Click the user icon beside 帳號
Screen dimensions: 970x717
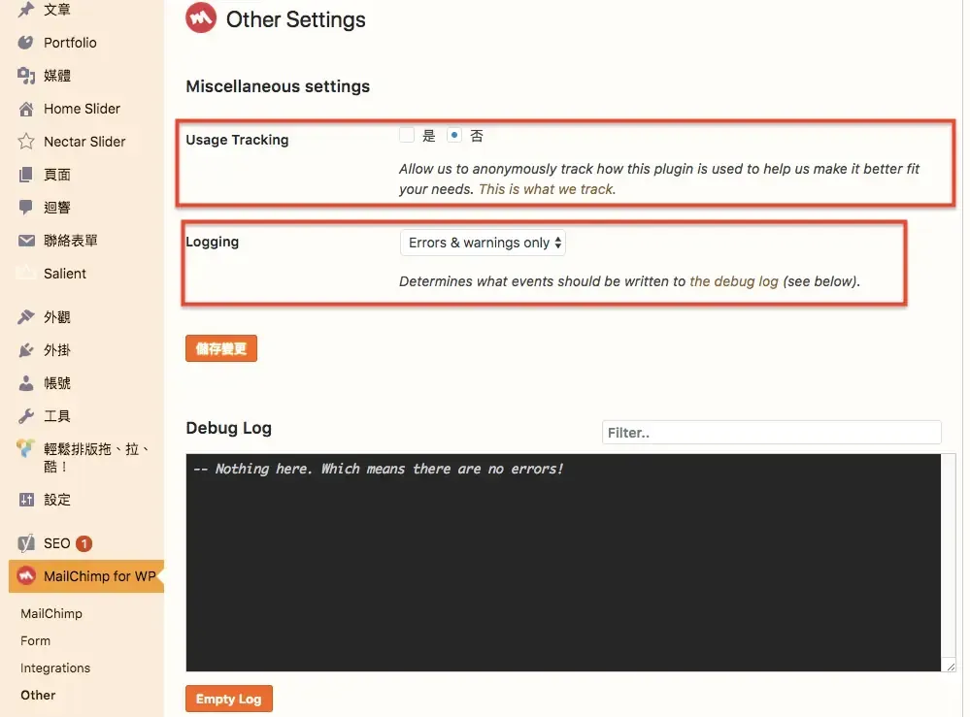[x=25, y=383]
